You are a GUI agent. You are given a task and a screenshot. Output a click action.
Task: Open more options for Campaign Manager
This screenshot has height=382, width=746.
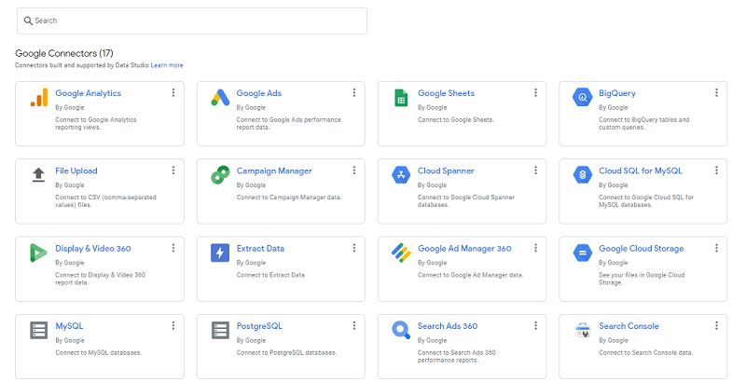(x=354, y=171)
